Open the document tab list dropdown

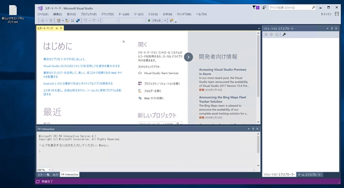tap(259, 28)
